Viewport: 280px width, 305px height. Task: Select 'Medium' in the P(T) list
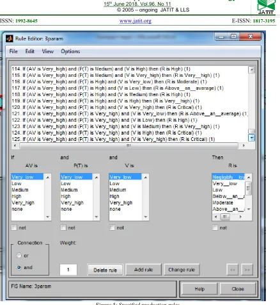[76, 190]
